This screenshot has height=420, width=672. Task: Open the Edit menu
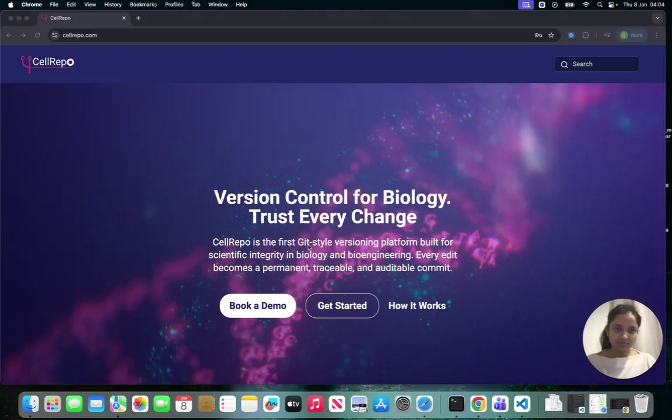click(71, 5)
